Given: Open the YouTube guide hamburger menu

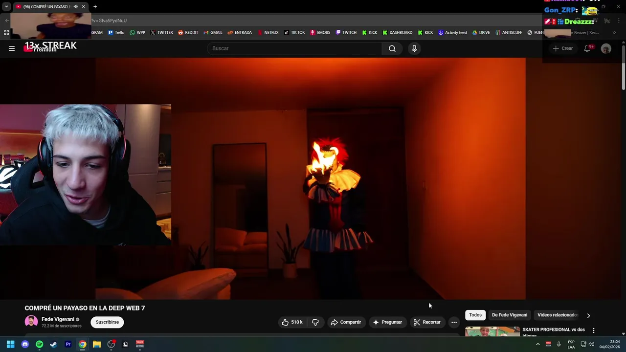Looking at the screenshot, I should pos(12,48).
